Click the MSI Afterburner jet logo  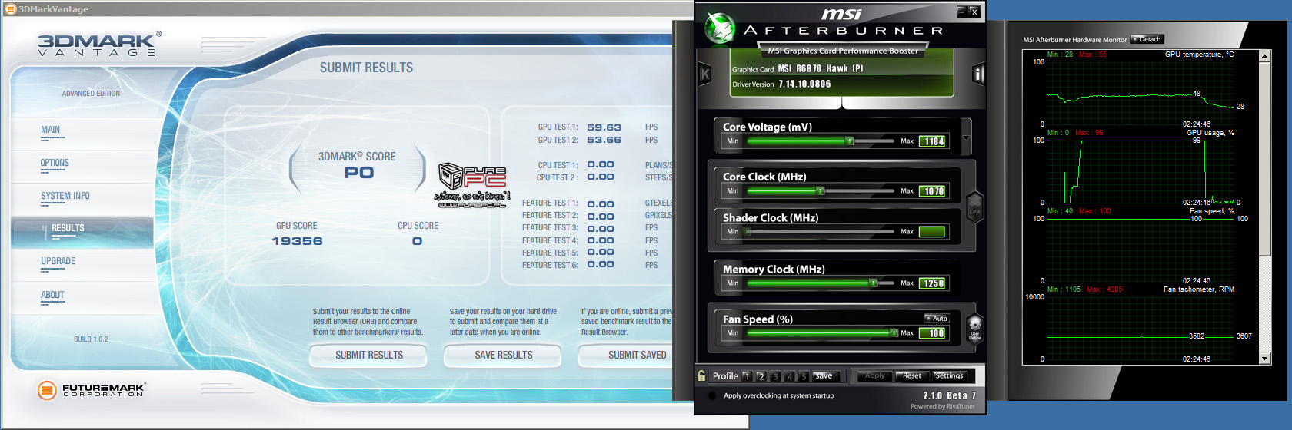721,28
